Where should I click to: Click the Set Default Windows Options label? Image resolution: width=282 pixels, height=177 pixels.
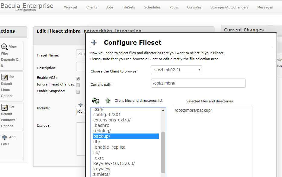point(8,117)
